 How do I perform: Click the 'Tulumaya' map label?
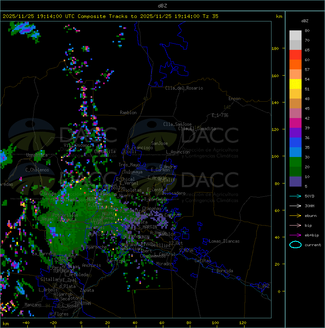[133, 172]
